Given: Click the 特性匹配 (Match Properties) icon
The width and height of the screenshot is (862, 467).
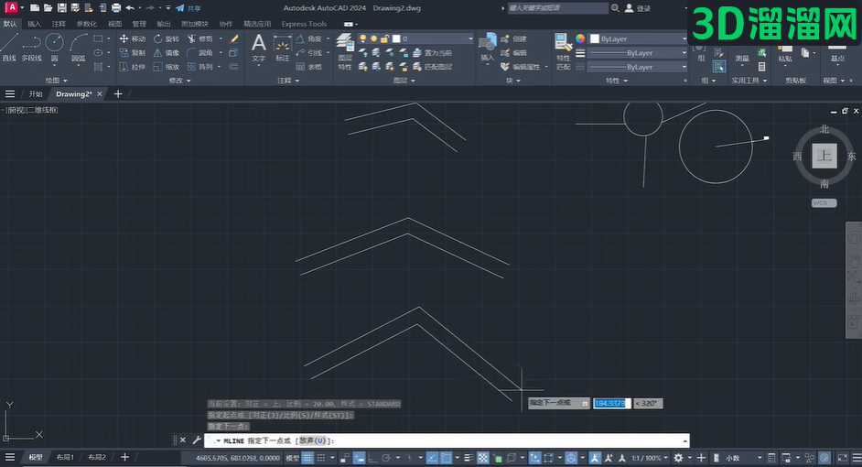Looking at the screenshot, I should 563,51.
